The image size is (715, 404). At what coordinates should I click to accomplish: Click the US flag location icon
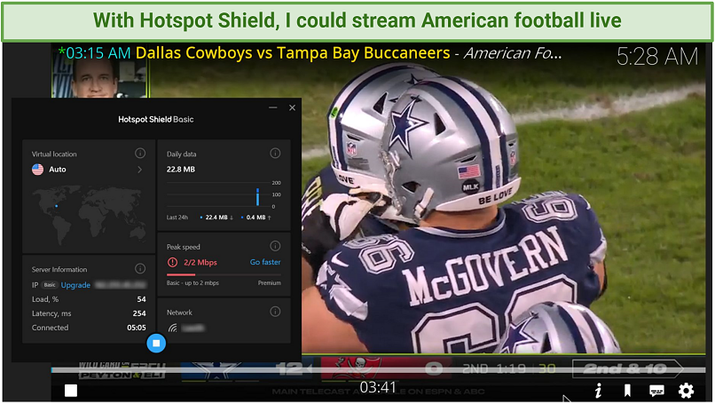(x=37, y=170)
